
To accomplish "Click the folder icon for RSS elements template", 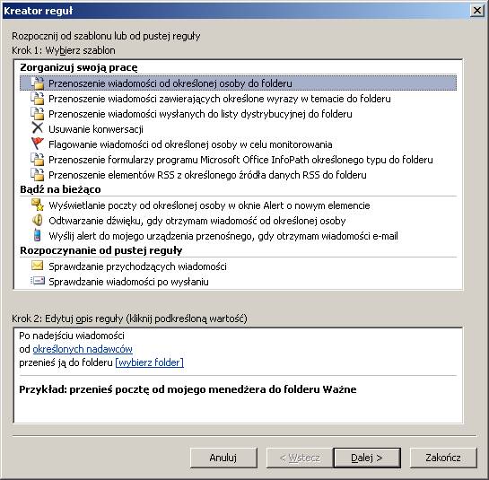I will pyautogui.click(x=37, y=174).
